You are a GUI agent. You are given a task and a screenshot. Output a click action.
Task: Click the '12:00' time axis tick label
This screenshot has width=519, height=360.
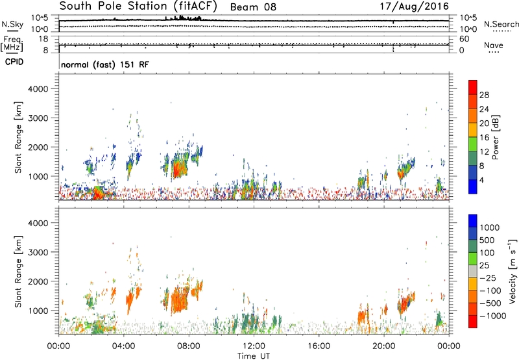pyautogui.click(x=254, y=346)
